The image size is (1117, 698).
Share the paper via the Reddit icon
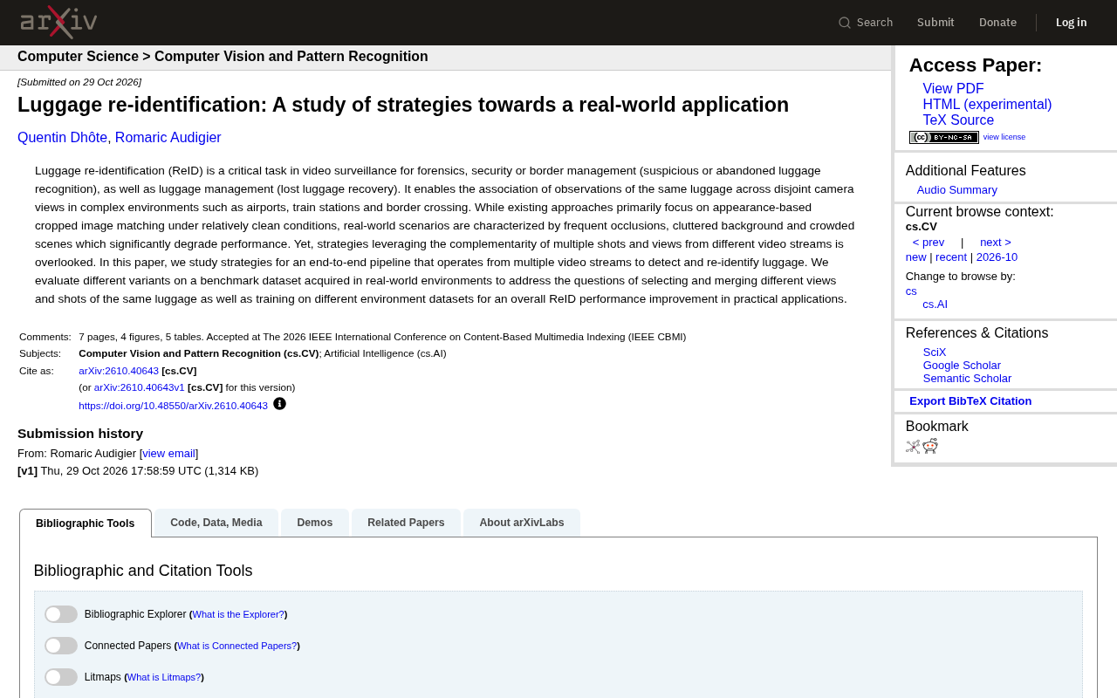pyautogui.click(x=930, y=446)
